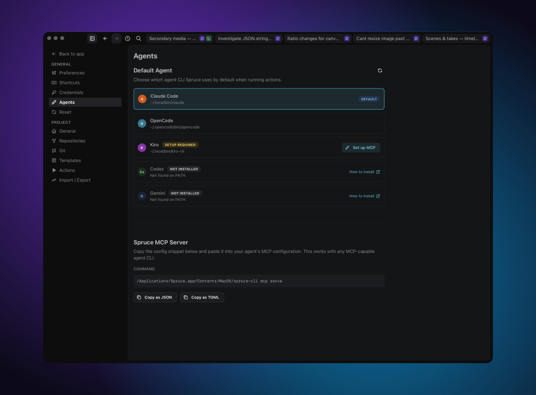Viewport: 536px width, 395px height.
Task: Click Copy as JSON button
Action: tap(155, 297)
